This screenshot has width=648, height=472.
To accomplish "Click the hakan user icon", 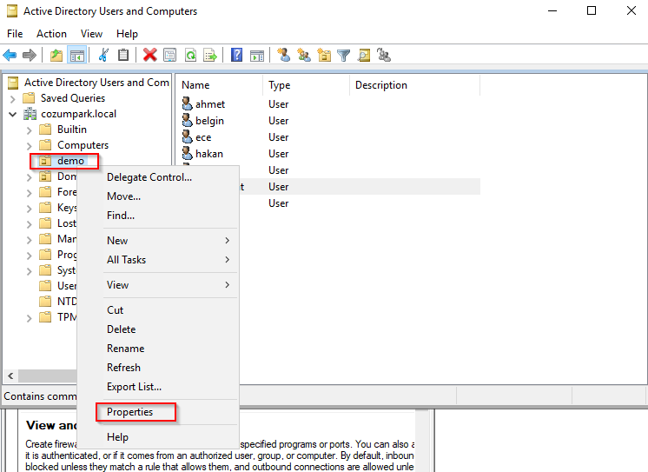I will coord(188,154).
